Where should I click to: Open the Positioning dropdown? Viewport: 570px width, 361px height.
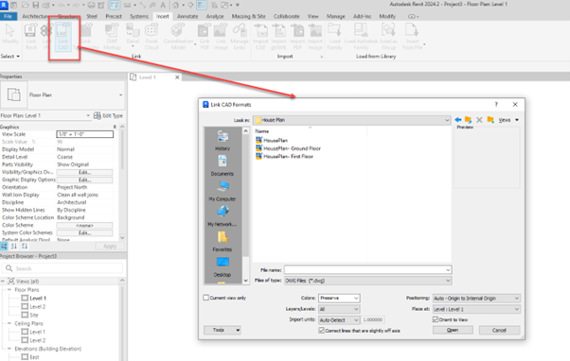[476, 299]
